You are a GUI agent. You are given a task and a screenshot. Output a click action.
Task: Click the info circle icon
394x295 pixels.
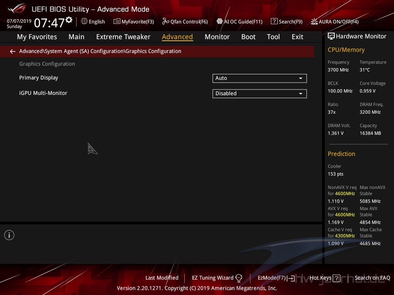click(x=9, y=235)
